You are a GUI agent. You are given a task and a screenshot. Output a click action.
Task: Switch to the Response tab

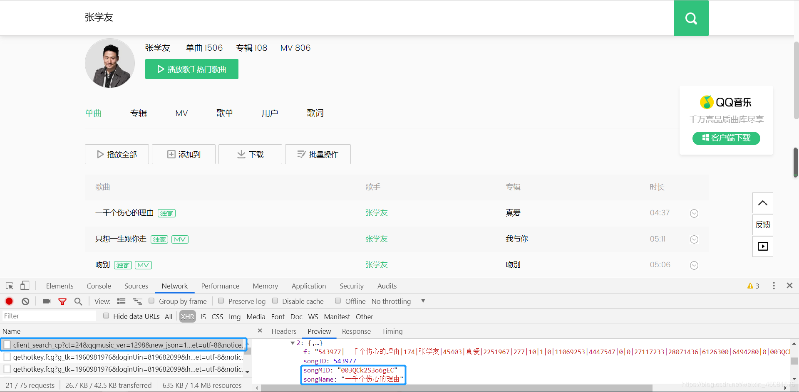[356, 331]
